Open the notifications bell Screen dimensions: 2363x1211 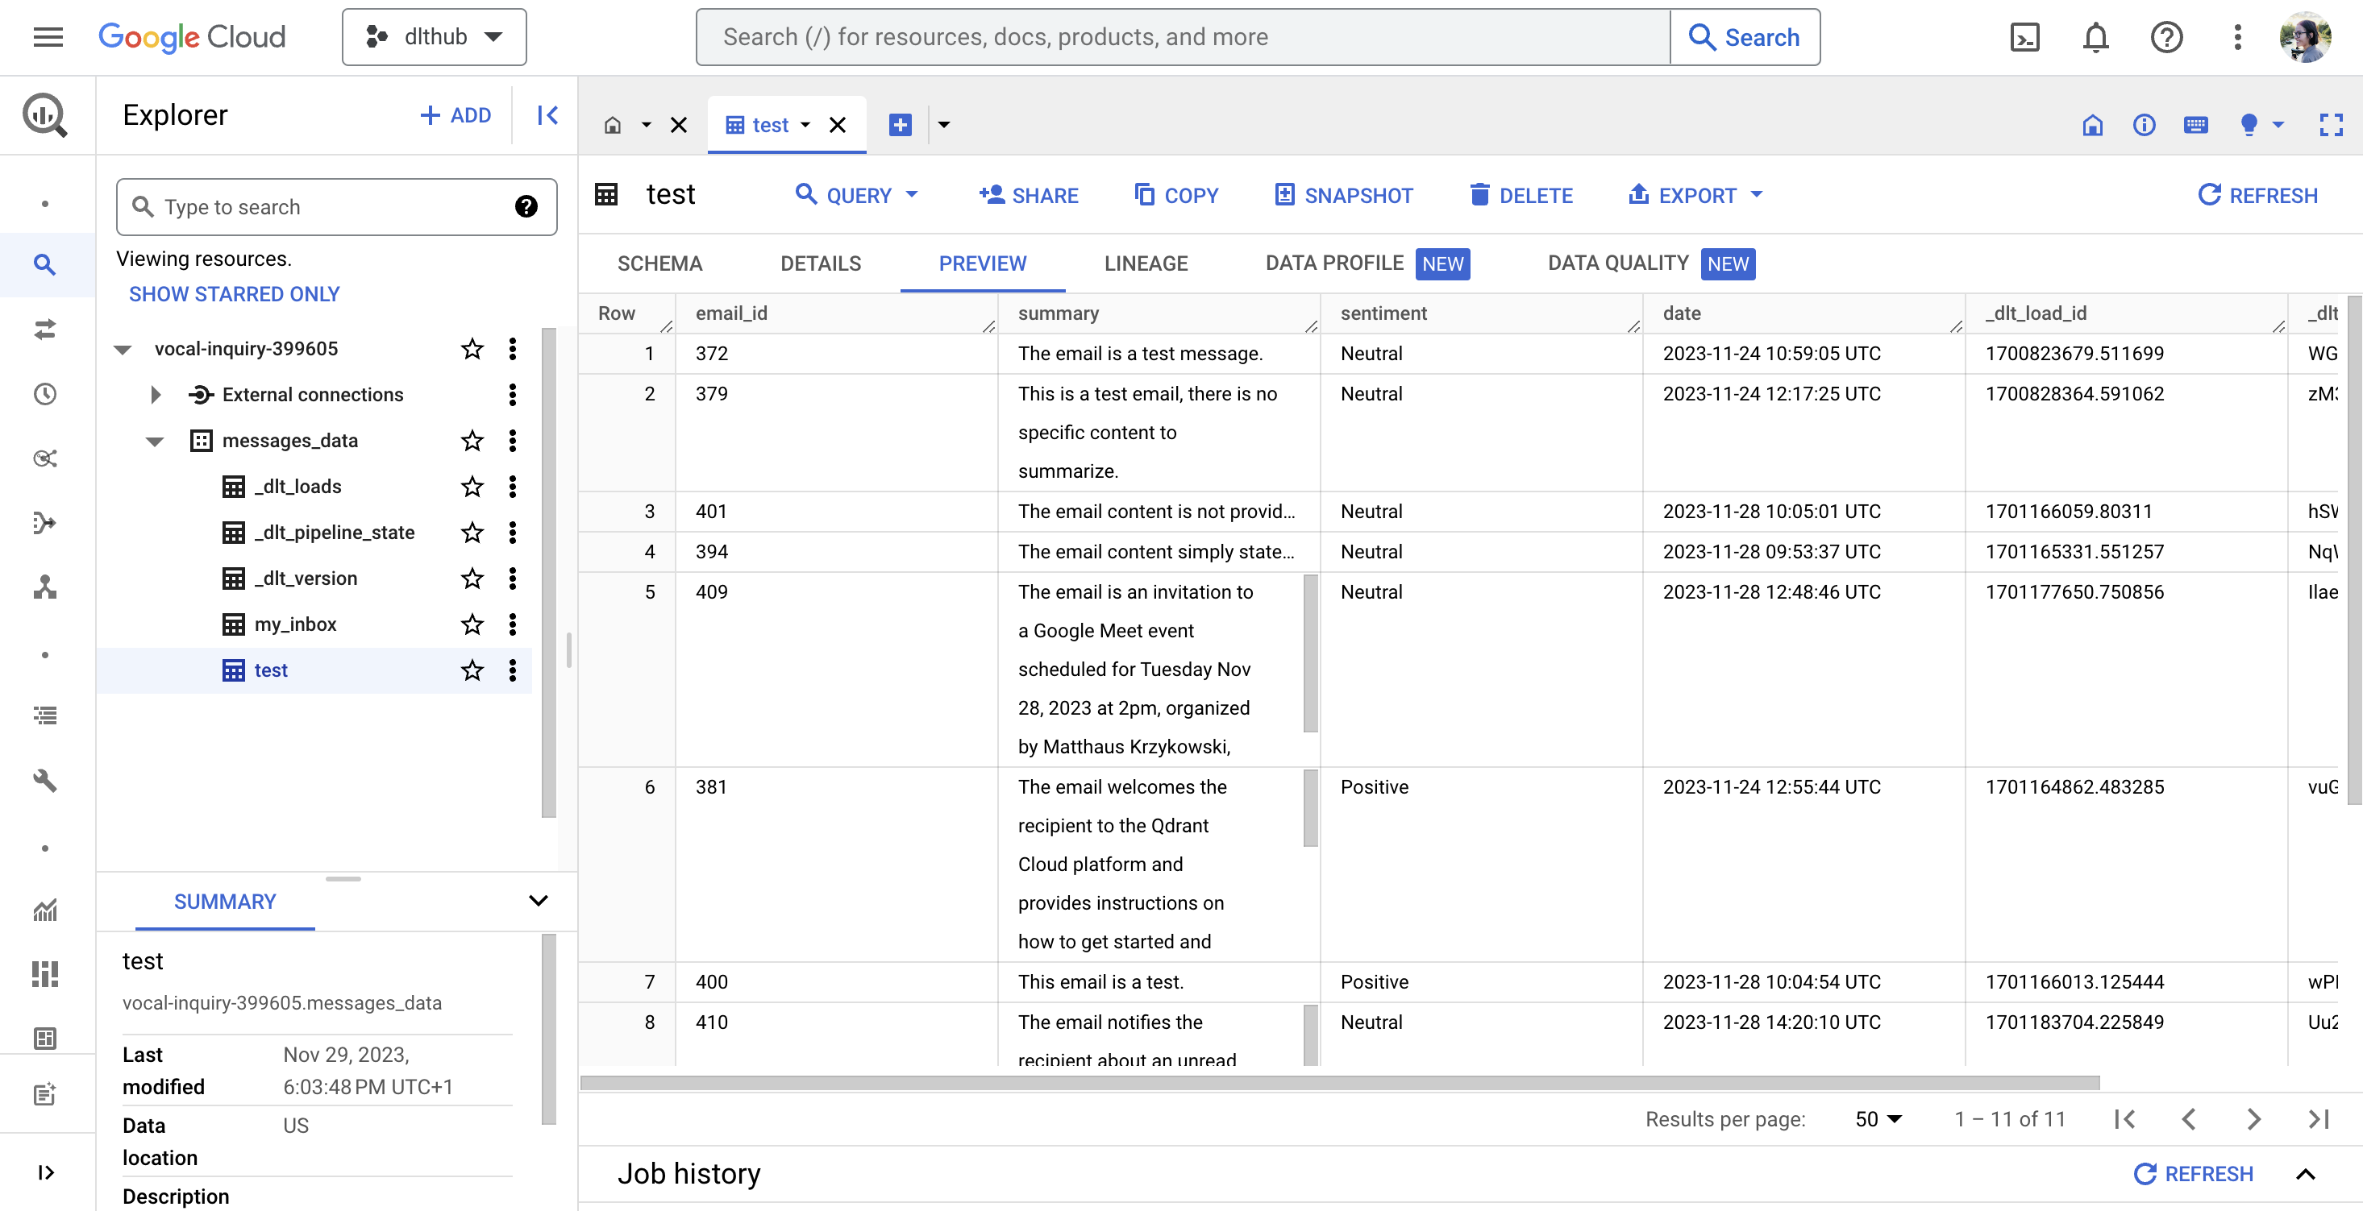pyautogui.click(x=2095, y=37)
